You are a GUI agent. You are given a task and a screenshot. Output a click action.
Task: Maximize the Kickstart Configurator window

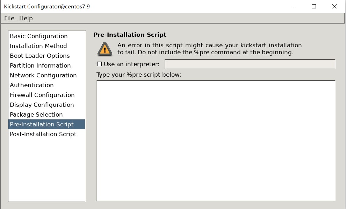(314, 6)
